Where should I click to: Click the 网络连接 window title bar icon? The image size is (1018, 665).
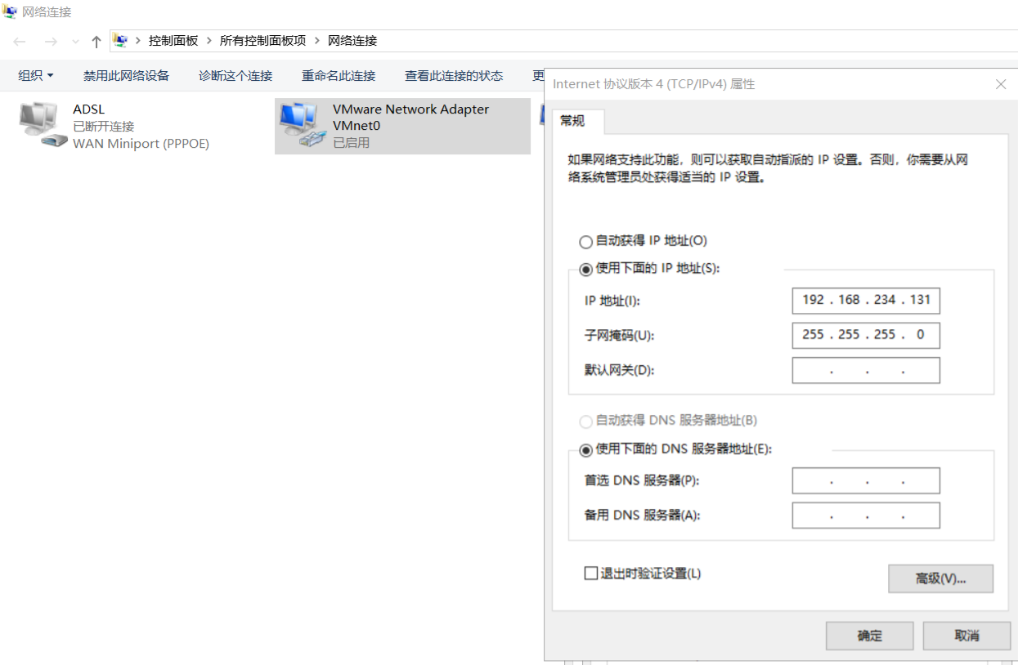(11, 12)
